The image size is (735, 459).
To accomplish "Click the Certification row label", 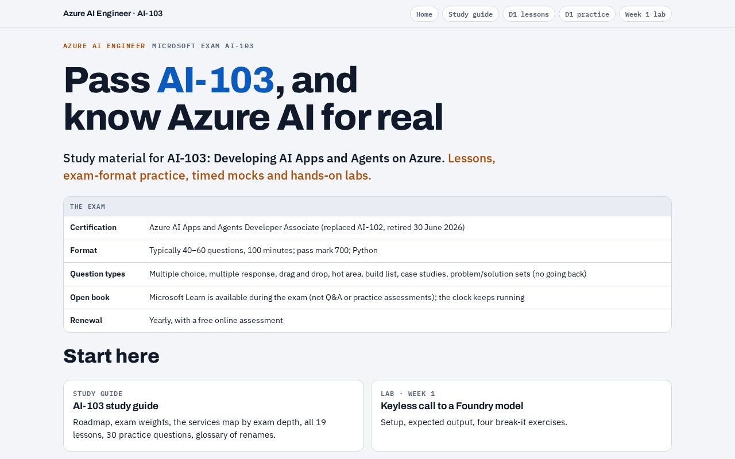I will (x=93, y=227).
